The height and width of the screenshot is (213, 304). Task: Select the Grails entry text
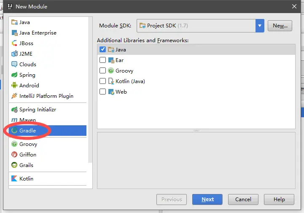click(26, 165)
